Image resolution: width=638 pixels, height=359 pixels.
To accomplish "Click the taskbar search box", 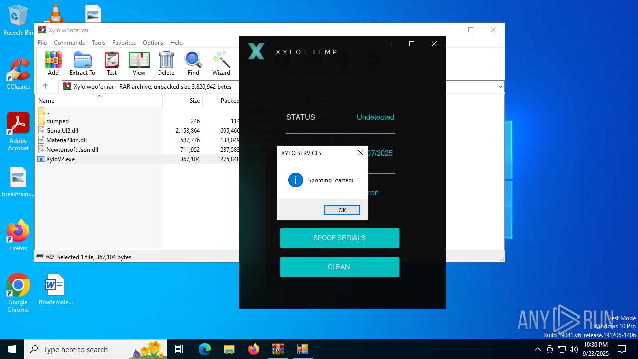I will tap(97, 349).
